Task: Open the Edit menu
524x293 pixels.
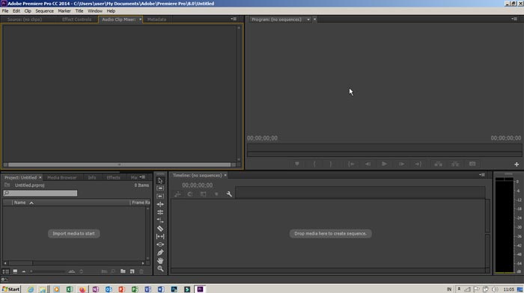Action: (16, 11)
